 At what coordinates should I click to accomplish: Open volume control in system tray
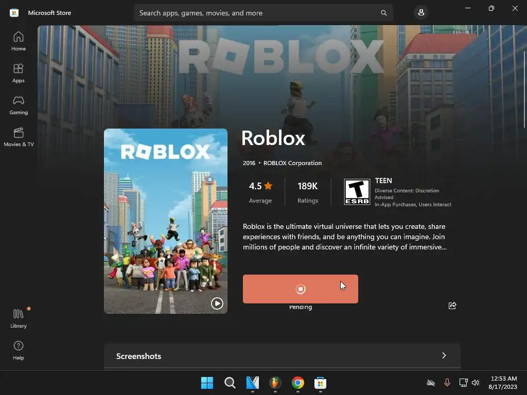click(x=476, y=383)
